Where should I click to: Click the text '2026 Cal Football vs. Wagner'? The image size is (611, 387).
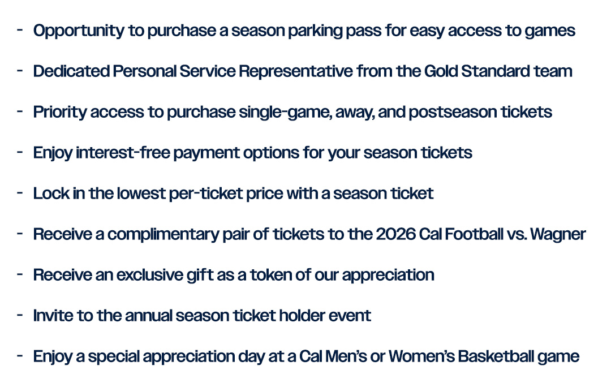pos(480,234)
